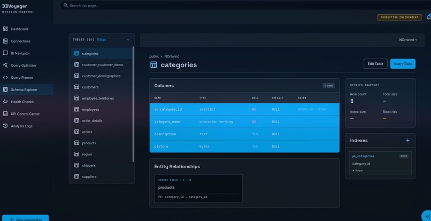Click the smallint type cell
Viewport: 431px width, 221px height.
[x=207, y=110]
